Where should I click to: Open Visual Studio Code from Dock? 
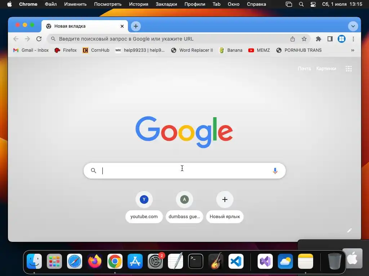[x=236, y=261]
